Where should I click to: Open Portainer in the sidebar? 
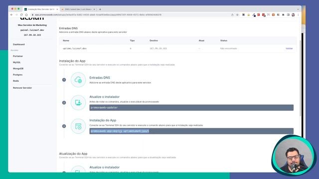18,56
